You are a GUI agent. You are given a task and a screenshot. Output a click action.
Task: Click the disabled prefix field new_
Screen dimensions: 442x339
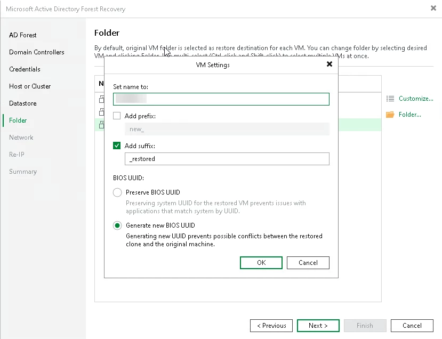(x=227, y=129)
